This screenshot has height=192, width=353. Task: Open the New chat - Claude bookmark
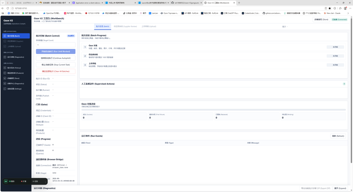pyautogui.click(x=332, y=13)
